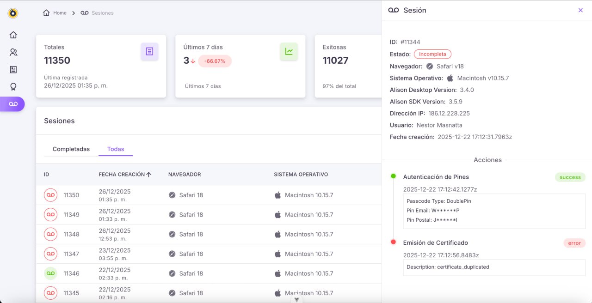Open the documents list sidebar icon

click(13, 70)
